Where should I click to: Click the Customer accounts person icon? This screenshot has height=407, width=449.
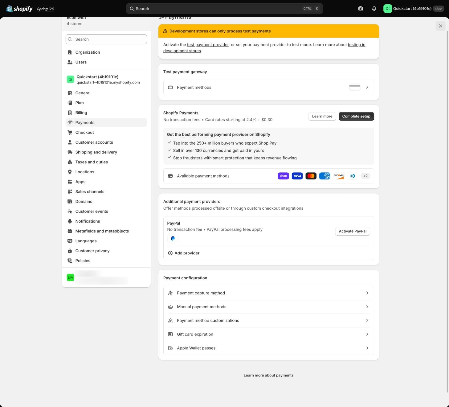click(x=70, y=142)
